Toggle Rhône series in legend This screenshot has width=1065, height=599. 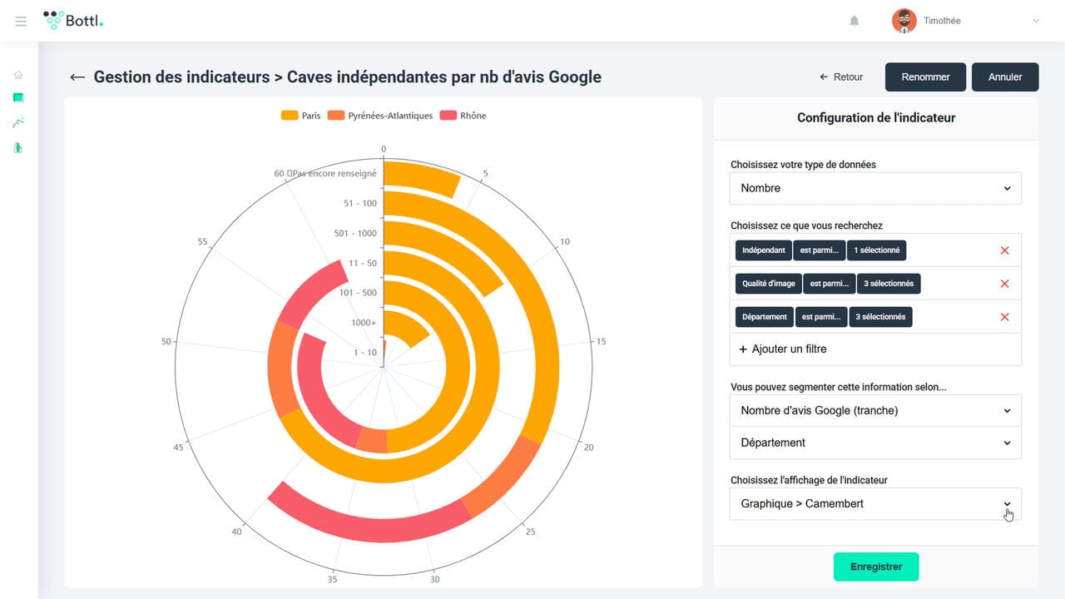463,116
